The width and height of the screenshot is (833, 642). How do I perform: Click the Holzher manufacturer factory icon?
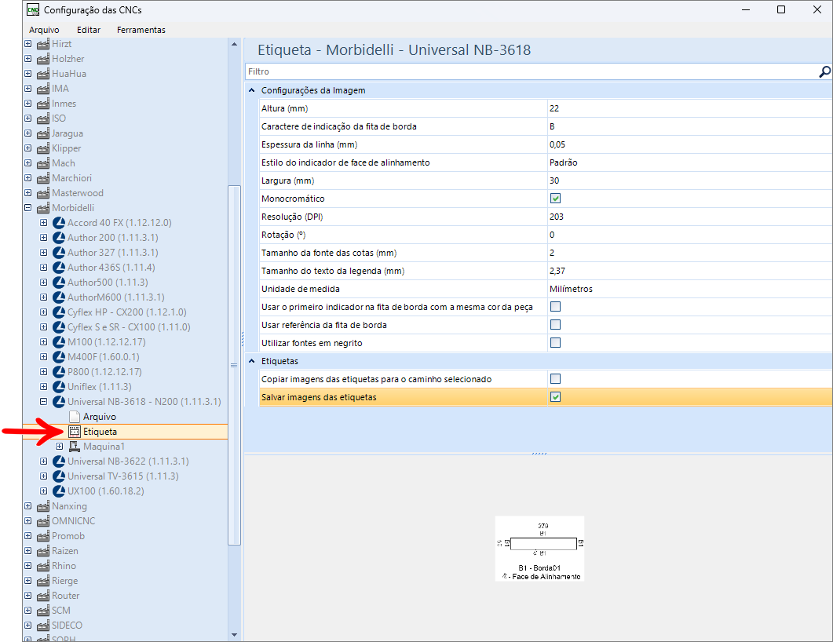click(43, 59)
